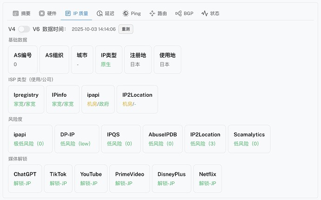Click the DisneyPlus 解锁-JP card
The height and width of the screenshot is (200, 321).
(x=172, y=179)
